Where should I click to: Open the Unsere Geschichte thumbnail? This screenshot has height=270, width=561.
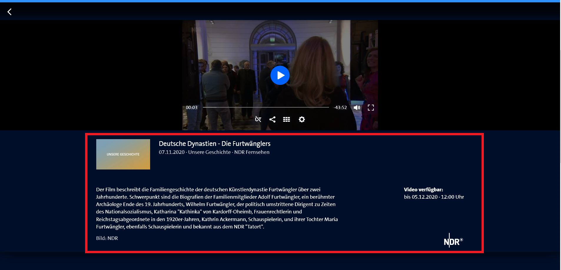(x=123, y=154)
